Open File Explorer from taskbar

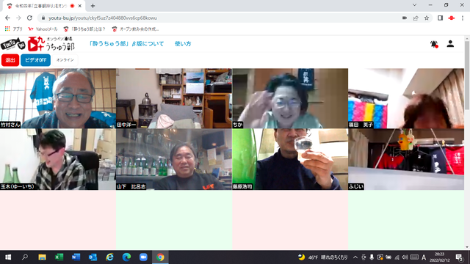[x=42, y=257]
